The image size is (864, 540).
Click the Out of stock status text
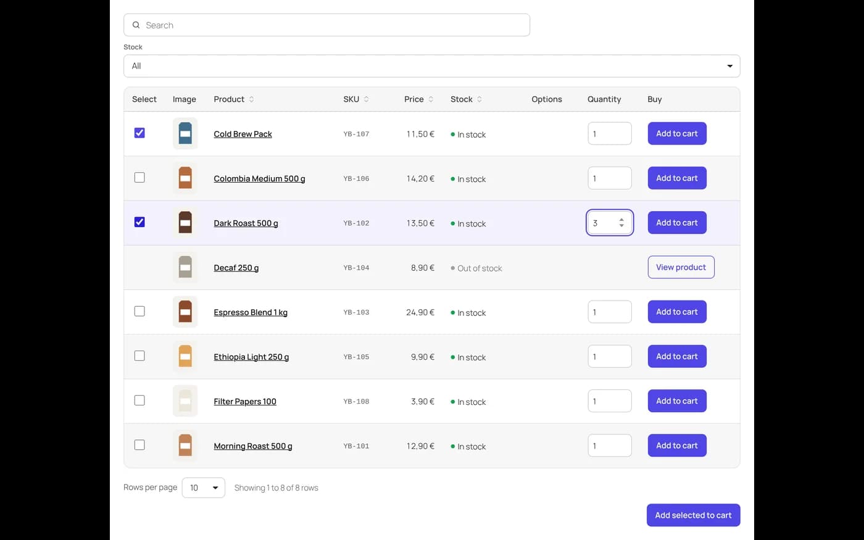(480, 268)
